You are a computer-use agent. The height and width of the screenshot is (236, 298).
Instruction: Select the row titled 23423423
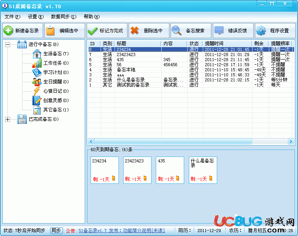pyautogui.click(x=191, y=55)
